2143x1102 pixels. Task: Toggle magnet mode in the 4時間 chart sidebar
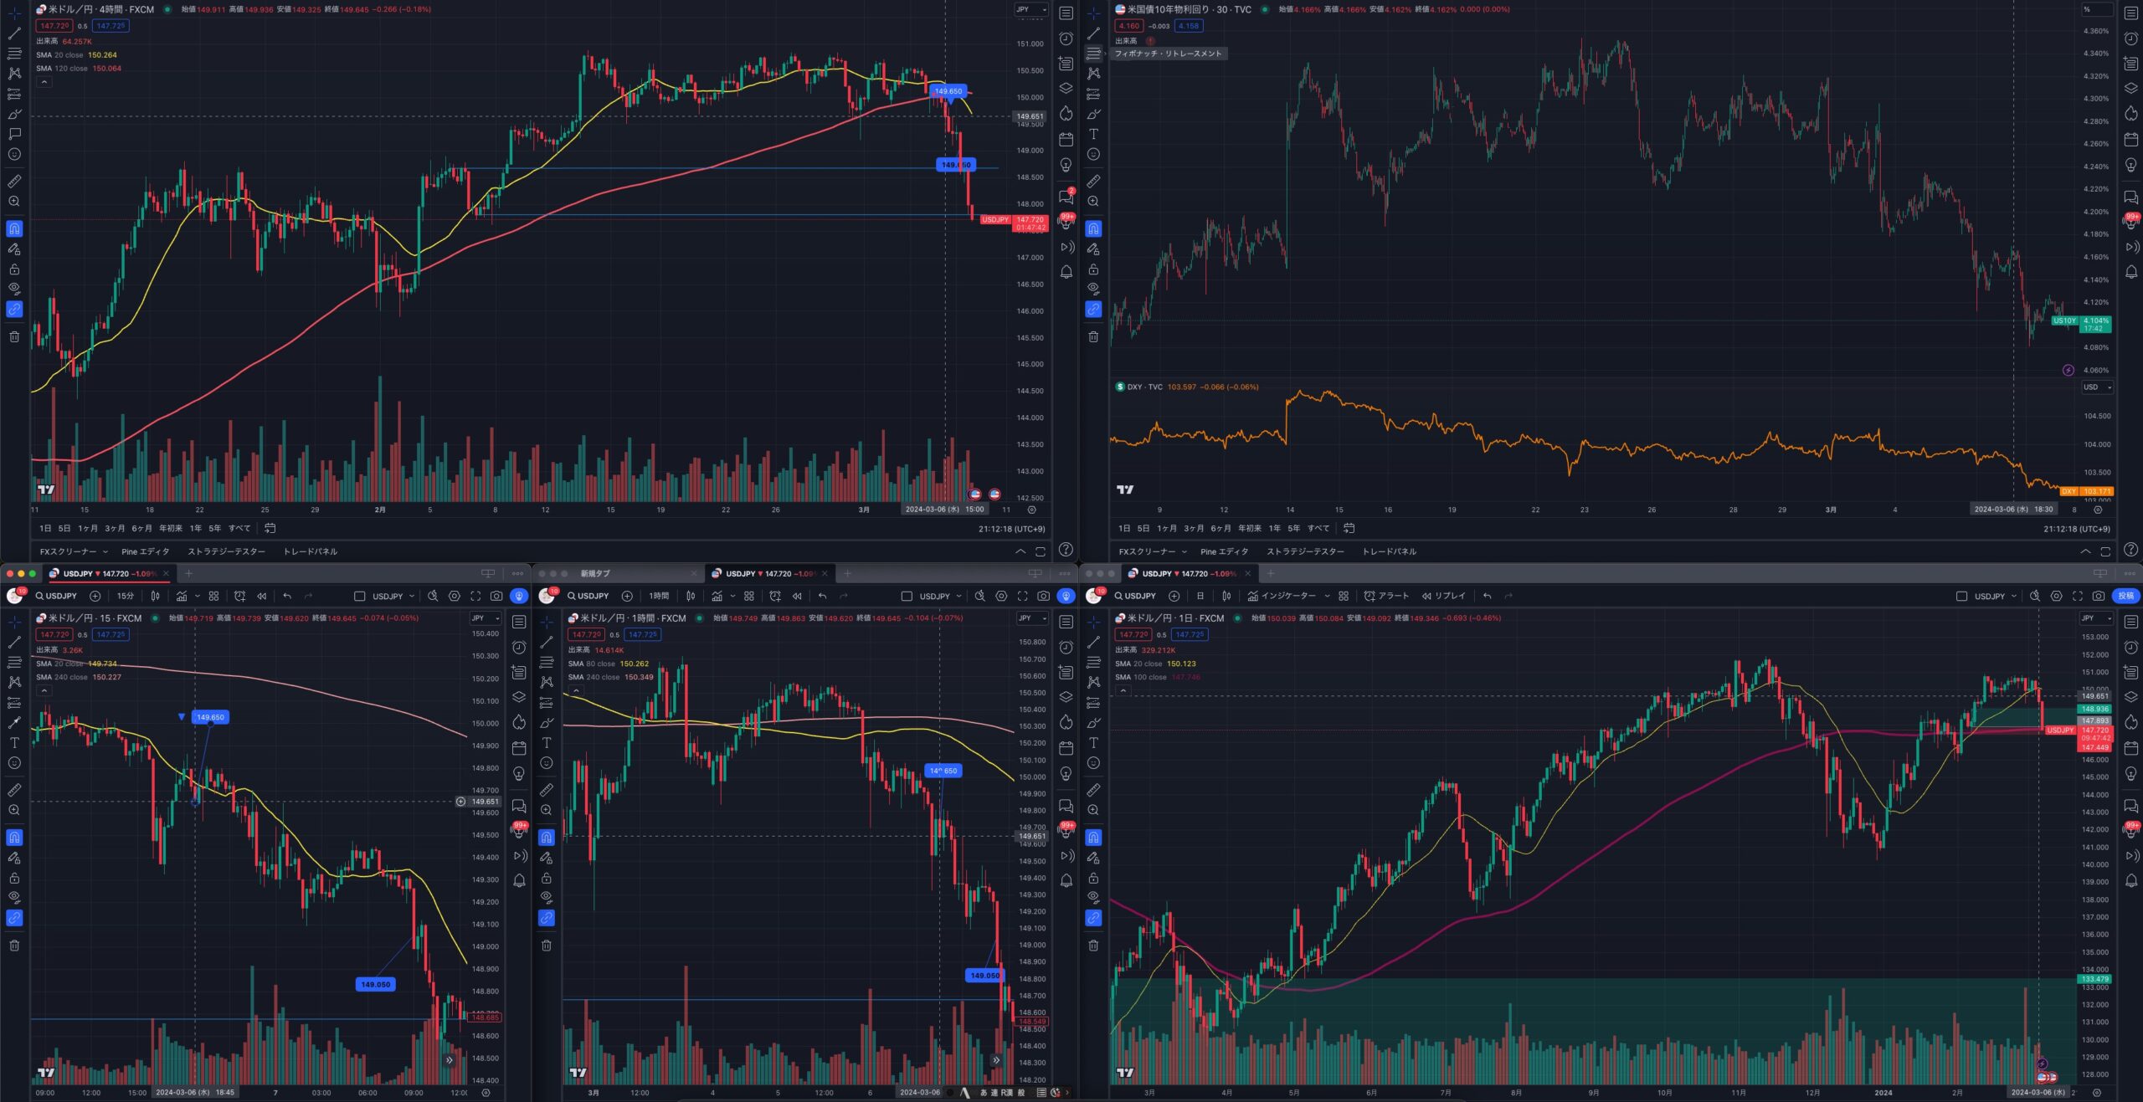pyautogui.click(x=14, y=228)
